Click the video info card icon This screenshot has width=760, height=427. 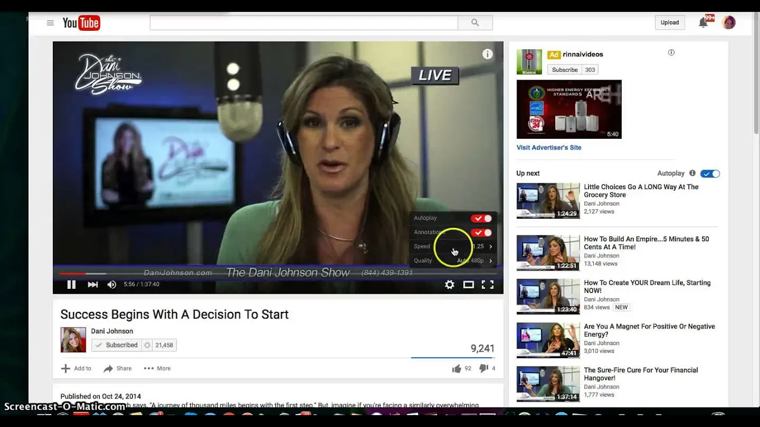(x=487, y=54)
